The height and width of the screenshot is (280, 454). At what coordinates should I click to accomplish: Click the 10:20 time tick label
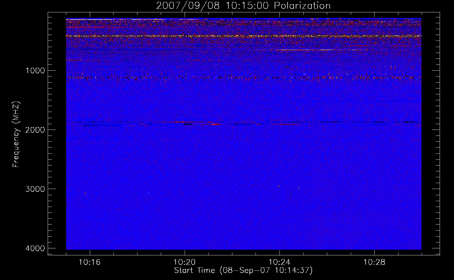click(185, 262)
